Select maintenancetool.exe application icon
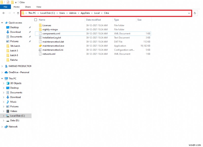This screenshot has width=203, height=147. tap(40, 46)
